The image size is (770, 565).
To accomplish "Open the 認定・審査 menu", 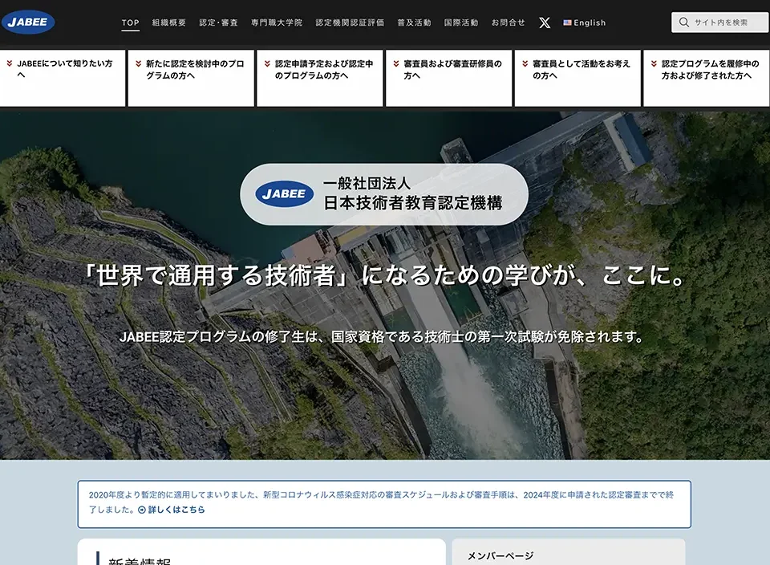I will 218,22.
